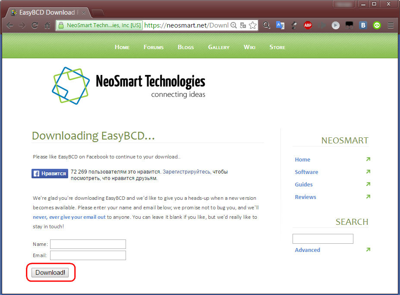Click the SEARCH sidebar heading

(352, 222)
